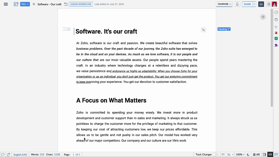The width and height of the screenshot is (279, 157).
Task: Star the document as favourite
Action: pyautogui.click(x=34, y=4)
